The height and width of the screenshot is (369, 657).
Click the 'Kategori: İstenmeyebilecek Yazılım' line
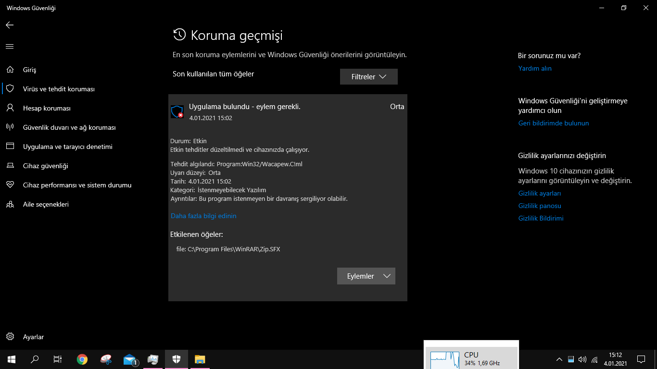pos(218,190)
